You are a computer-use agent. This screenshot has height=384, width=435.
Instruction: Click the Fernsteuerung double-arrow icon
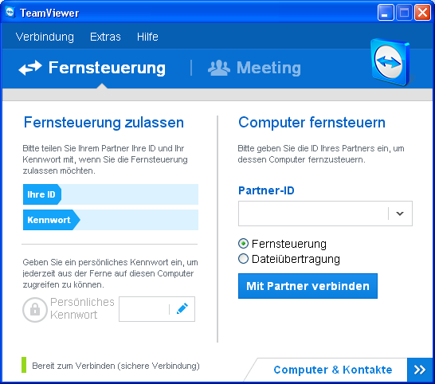30,68
